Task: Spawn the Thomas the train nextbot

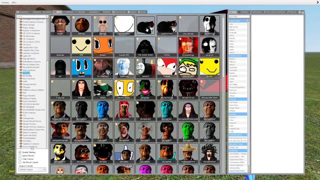Action: pyautogui.click(x=145, y=68)
